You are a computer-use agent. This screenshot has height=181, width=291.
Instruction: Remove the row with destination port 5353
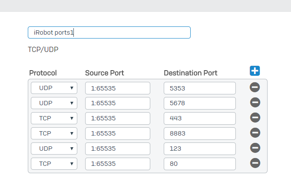click(255, 87)
